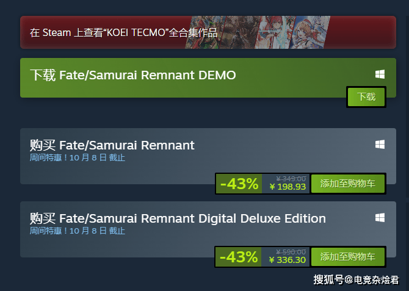Click the Digital Deluxe Edition purchase title

[x=178, y=218]
